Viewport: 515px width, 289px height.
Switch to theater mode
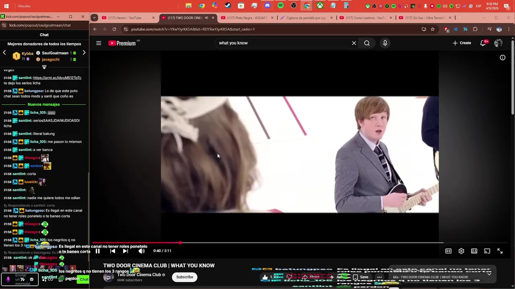tap(474, 251)
